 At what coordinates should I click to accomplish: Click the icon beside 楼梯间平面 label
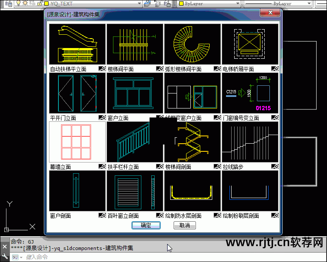pos(160,69)
